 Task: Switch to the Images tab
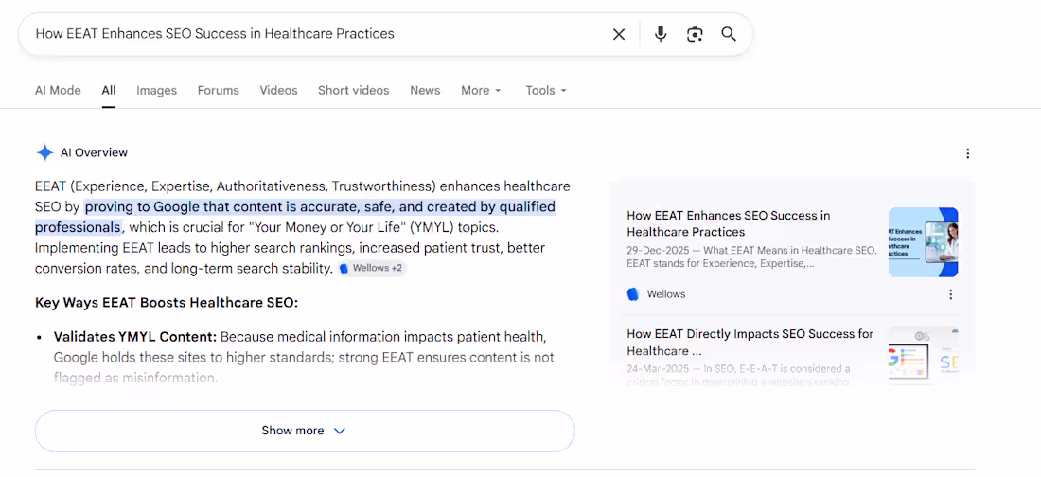[157, 90]
